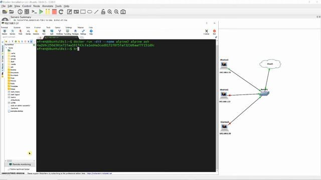Click MobaXterm X server icon
This screenshot has width=321, height=180.
point(206,32)
